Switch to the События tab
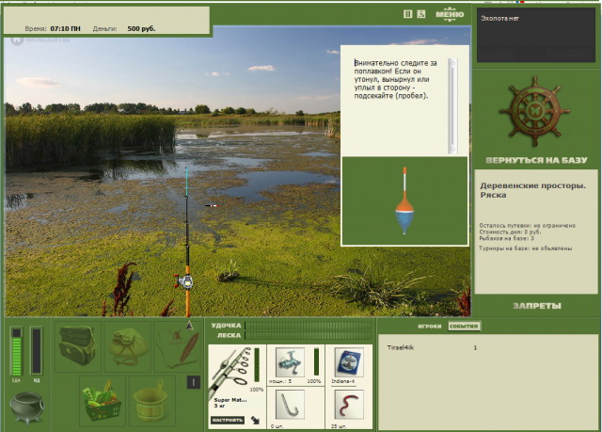The image size is (602, 432). [x=464, y=326]
